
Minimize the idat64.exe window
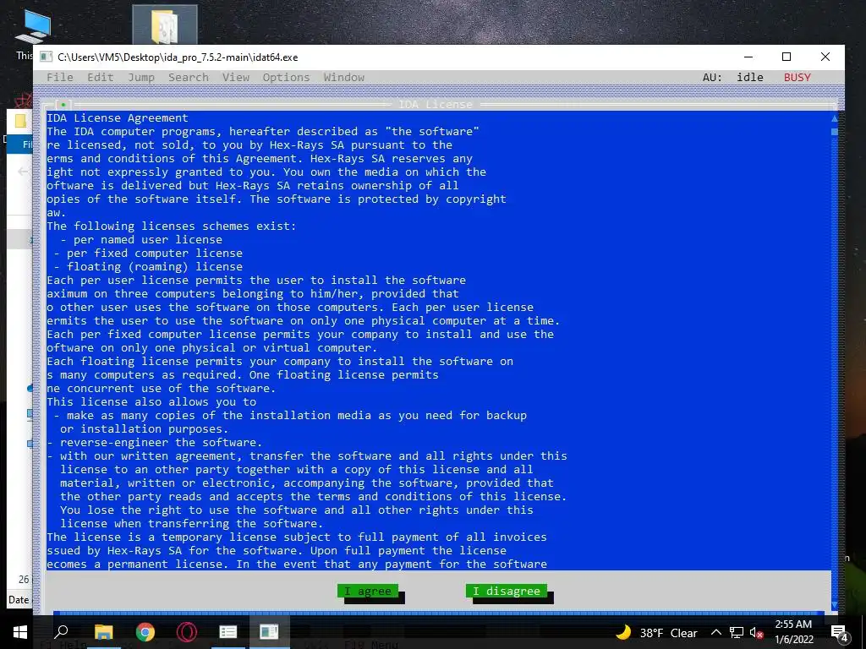click(x=748, y=57)
